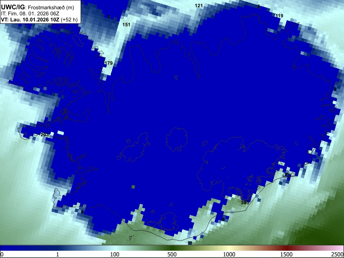Viewport: 344px width, 258px height.
Task: Click the station value 395 on the map
Action: click(x=245, y=203)
